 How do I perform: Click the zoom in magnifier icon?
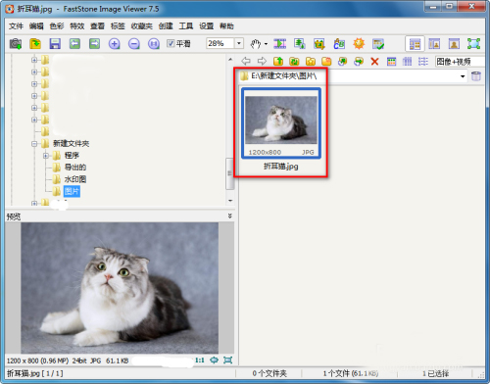pyautogui.click(x=114, y=43)
